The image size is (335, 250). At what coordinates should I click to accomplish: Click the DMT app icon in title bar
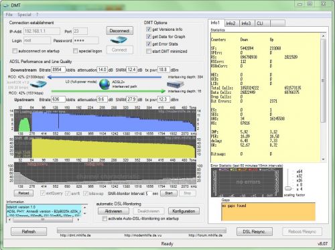[6, 5]
